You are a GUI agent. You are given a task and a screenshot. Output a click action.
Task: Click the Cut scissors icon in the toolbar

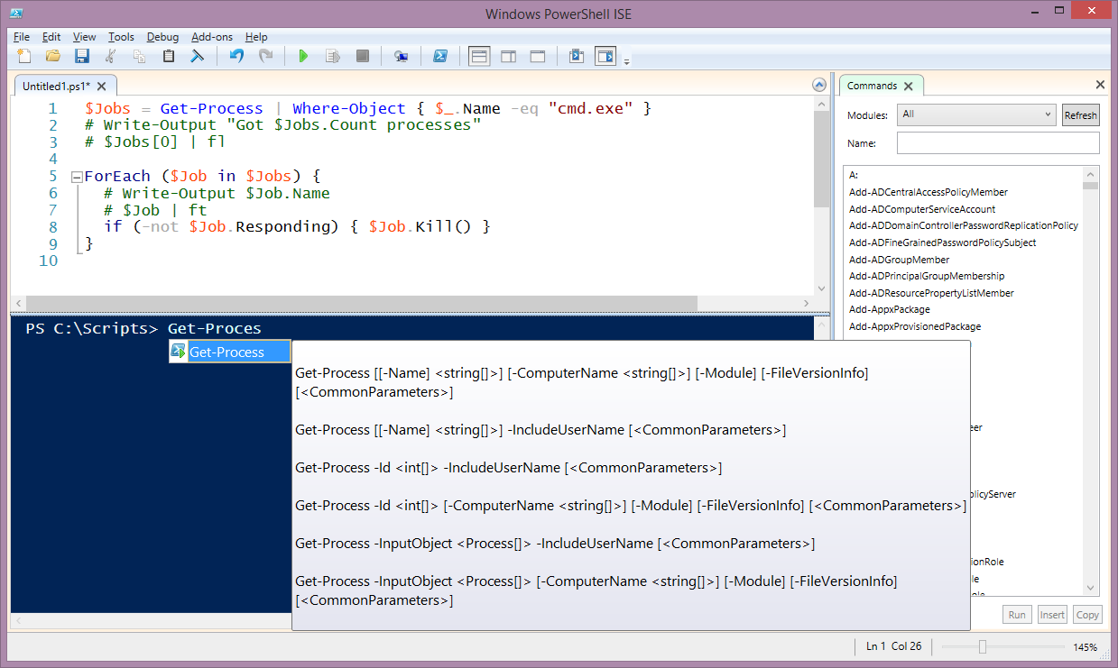point(111,56)
